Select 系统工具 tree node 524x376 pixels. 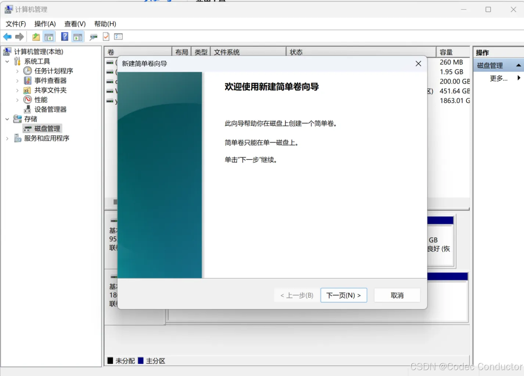37,61
